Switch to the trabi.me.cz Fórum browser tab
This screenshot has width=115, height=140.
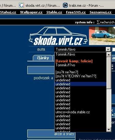(83, 6)
